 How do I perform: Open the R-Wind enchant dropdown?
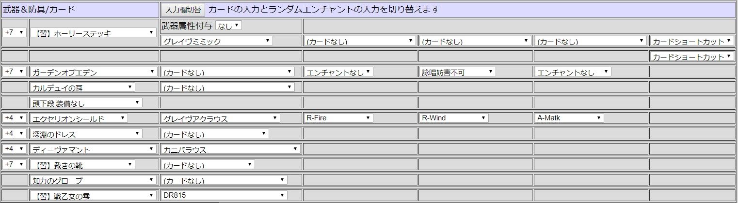(454, 118)
